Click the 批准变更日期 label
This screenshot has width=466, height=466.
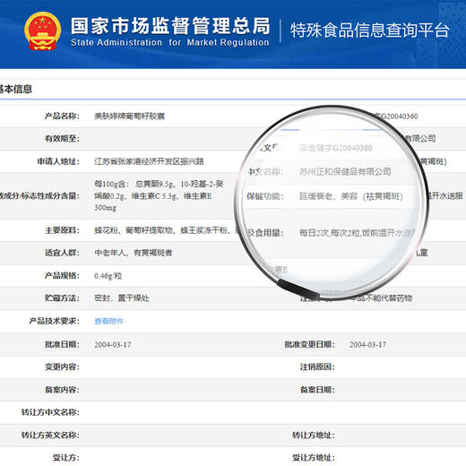[309, 344]
